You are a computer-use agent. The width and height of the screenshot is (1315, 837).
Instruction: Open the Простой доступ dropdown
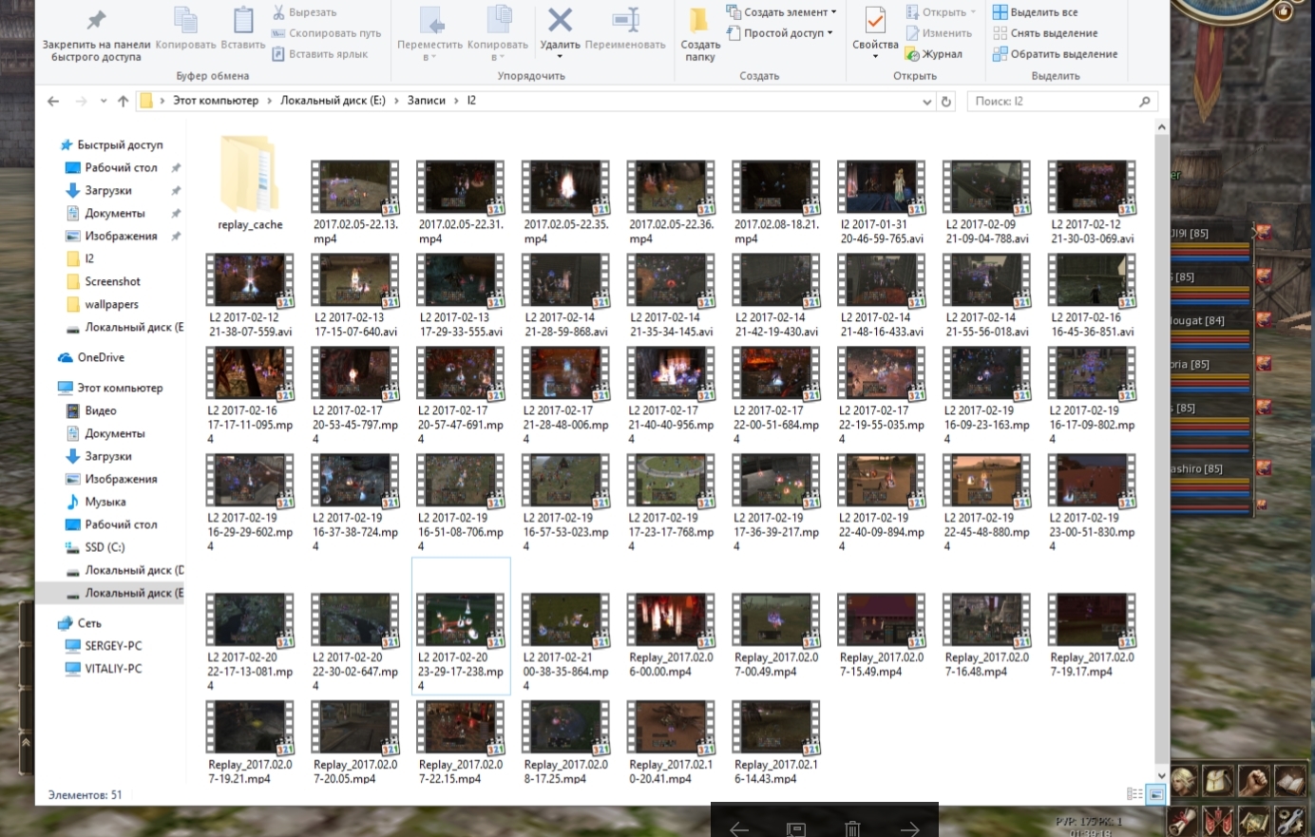[x=780, y=33]
